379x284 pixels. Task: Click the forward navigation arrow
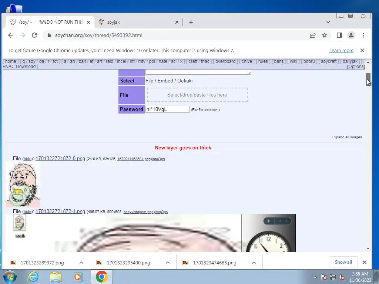pos(23,35)
